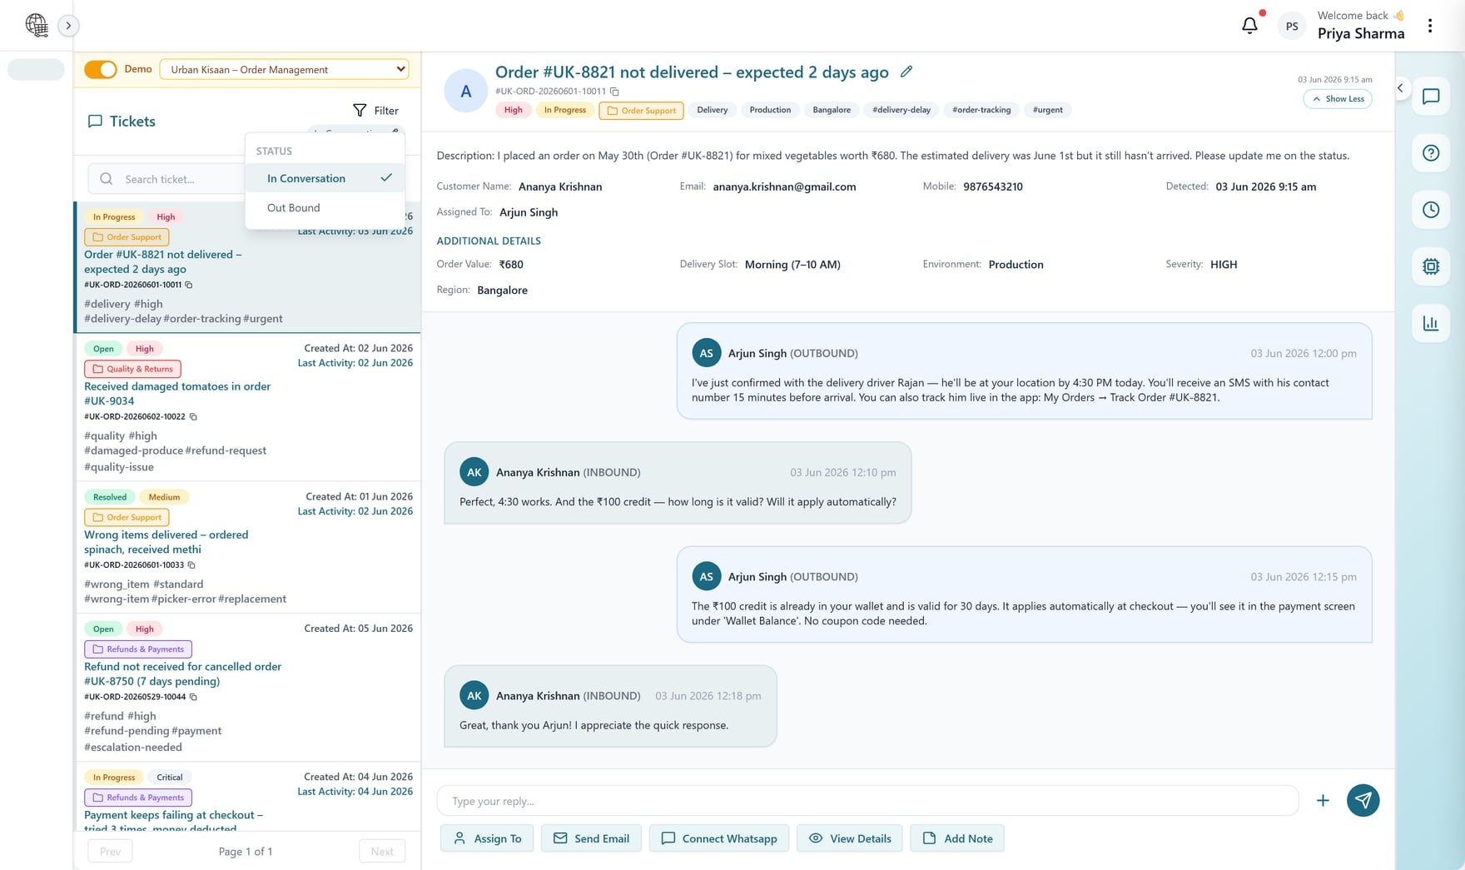Copy ticket ID #UK-ORD-20260601-10011 in the ticket list
The height and width of the screenshot is (870, 1465).
pyautogui.click(x=189, y=285)
